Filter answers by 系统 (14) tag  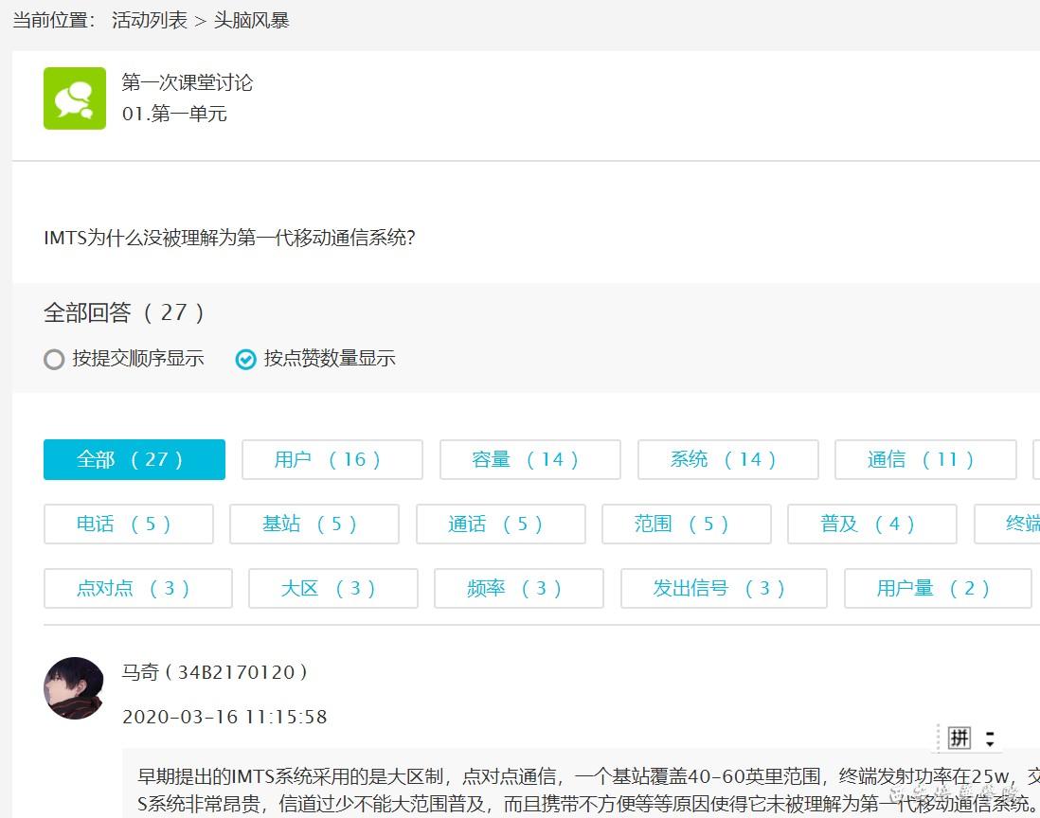tap(727, 460)
